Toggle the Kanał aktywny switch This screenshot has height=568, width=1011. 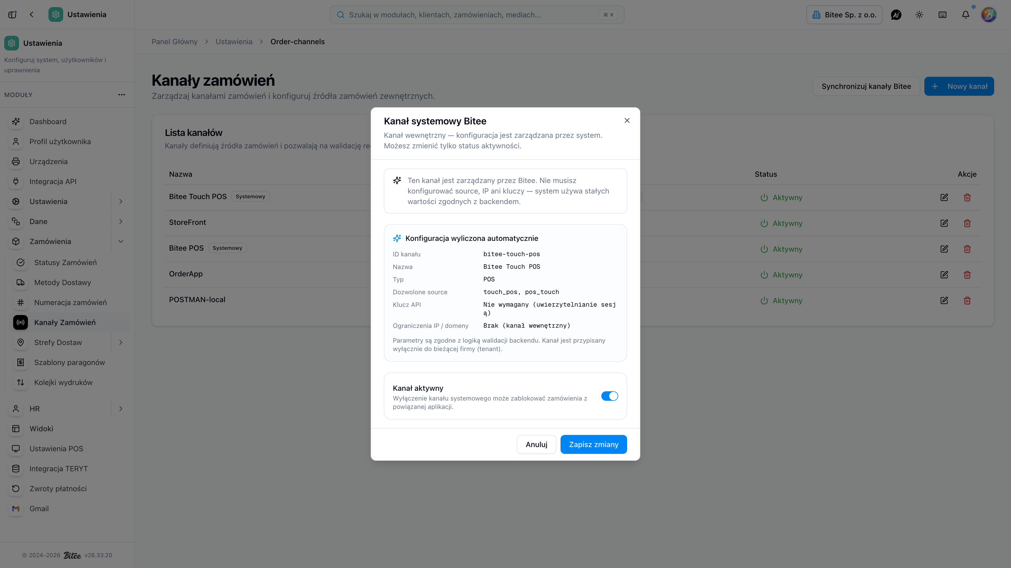(x=609, y=396)
